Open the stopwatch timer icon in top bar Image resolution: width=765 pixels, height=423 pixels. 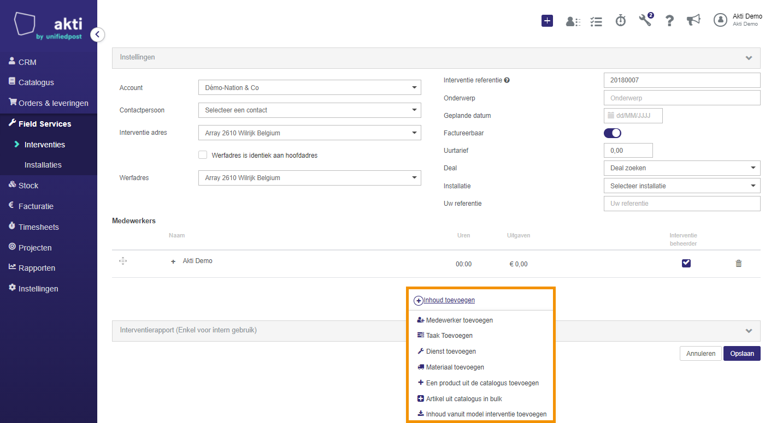pos(621,21)
